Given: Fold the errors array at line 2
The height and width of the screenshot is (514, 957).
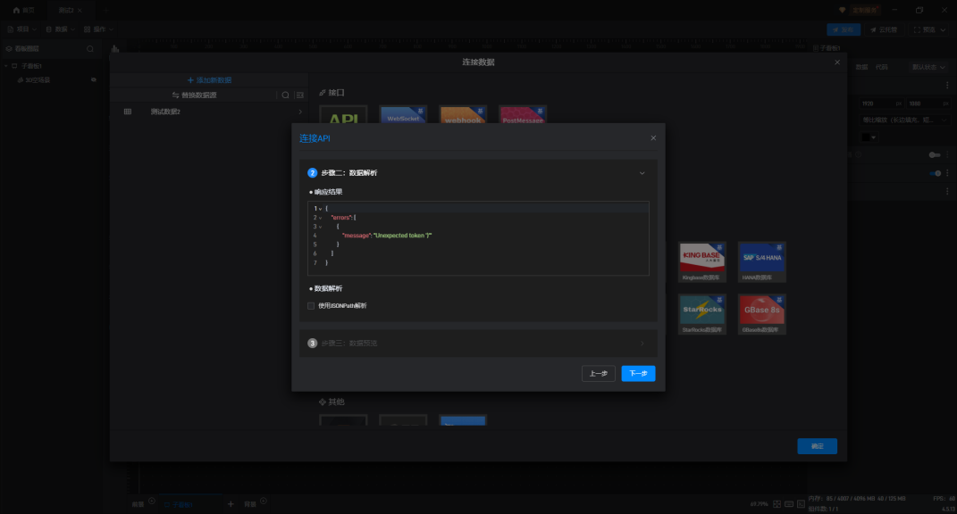Looking at the screenshot, I should (x=321, y=218).
